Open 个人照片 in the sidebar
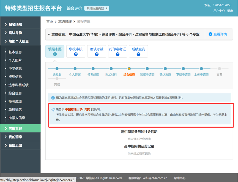The width and height of the screenshot is (238, 182). 15,60
